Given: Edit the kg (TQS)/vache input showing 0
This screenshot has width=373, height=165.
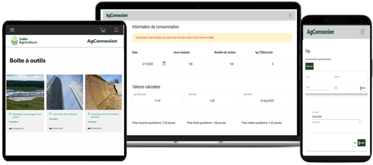Looking at the screenshot, I should click(x=274, y=63).
